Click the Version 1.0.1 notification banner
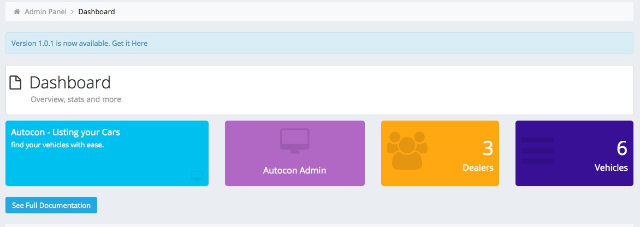 (319, 43)
